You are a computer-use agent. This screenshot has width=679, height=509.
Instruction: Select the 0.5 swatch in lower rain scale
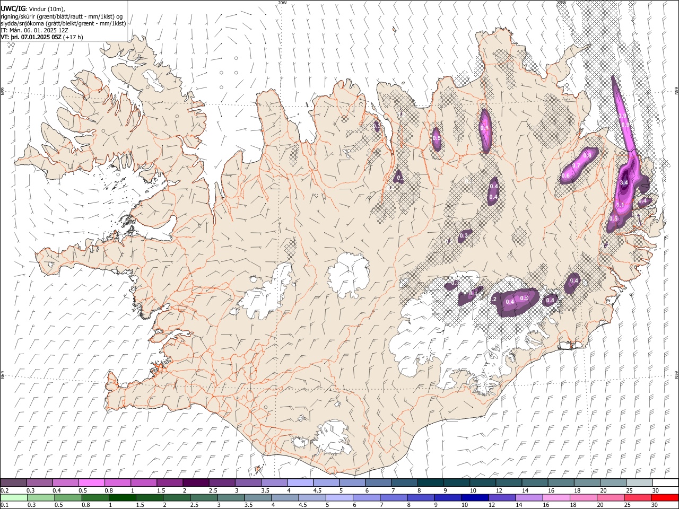click(x=68, y=498)
